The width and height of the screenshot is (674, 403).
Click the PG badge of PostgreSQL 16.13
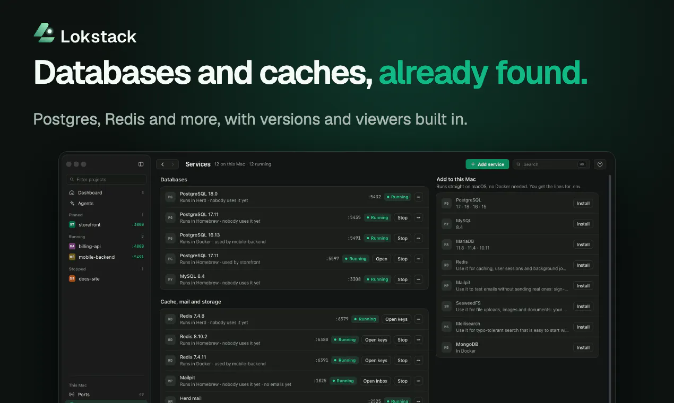(170, 238)
